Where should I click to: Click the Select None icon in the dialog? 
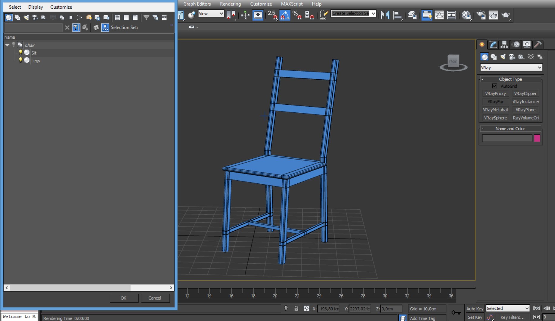[126, 18]
